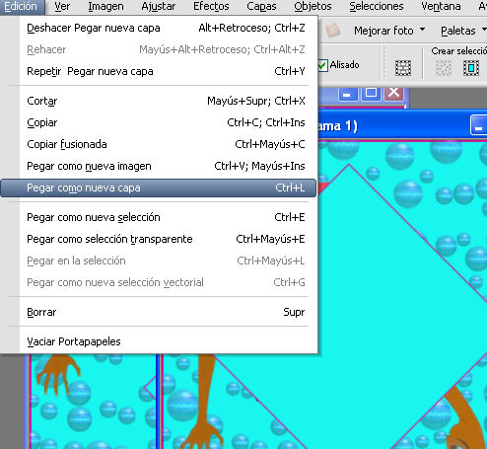
Task: Click the dotted selection icon under Crear selección
Action: click(444, 68)
